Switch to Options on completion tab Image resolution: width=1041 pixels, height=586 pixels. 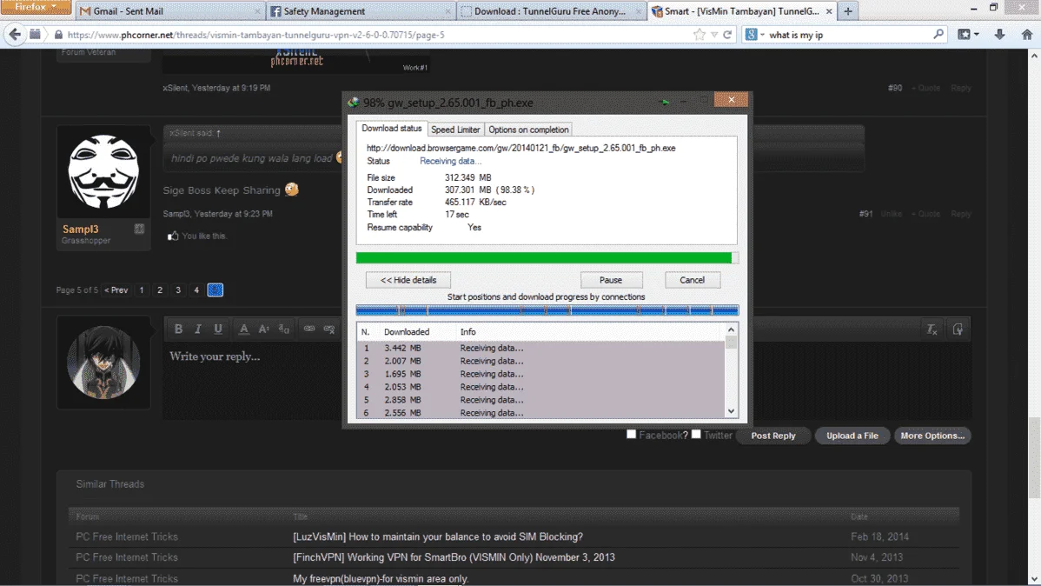[528, 130]
